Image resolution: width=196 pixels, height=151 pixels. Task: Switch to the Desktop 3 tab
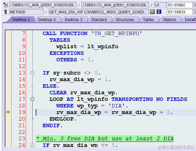click(x=74, y=20)
